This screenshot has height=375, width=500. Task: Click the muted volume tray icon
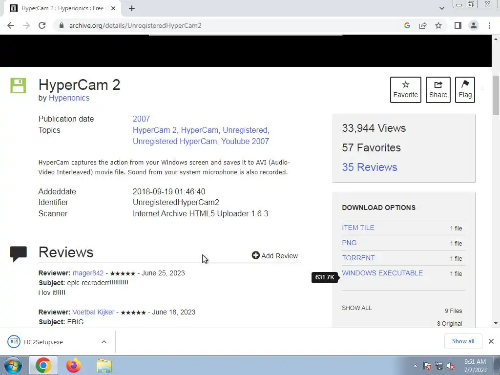tap(451, 366)
